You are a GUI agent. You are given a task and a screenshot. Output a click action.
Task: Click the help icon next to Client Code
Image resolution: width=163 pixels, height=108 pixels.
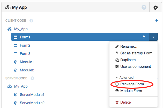tap(31, 21)
